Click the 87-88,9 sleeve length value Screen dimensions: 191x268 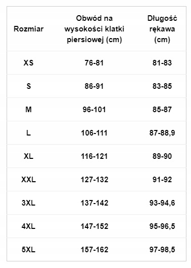pyautogui.click(x=162, y=133)
